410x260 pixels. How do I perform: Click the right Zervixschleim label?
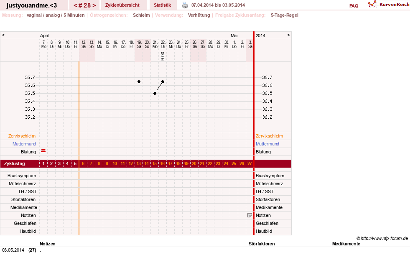pyautogui.click(x=269, y=136)
